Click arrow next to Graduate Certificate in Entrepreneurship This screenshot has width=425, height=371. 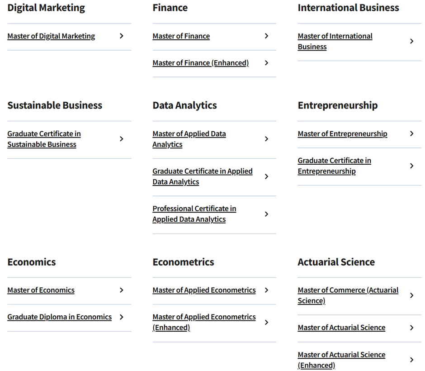click(411, 166)
